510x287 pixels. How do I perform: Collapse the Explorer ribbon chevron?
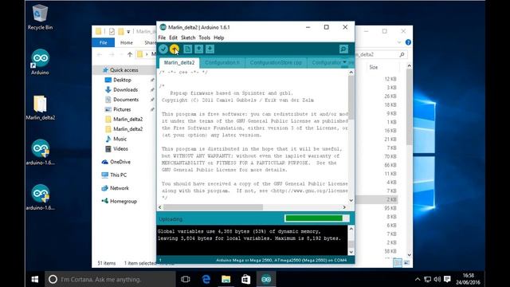399,42
